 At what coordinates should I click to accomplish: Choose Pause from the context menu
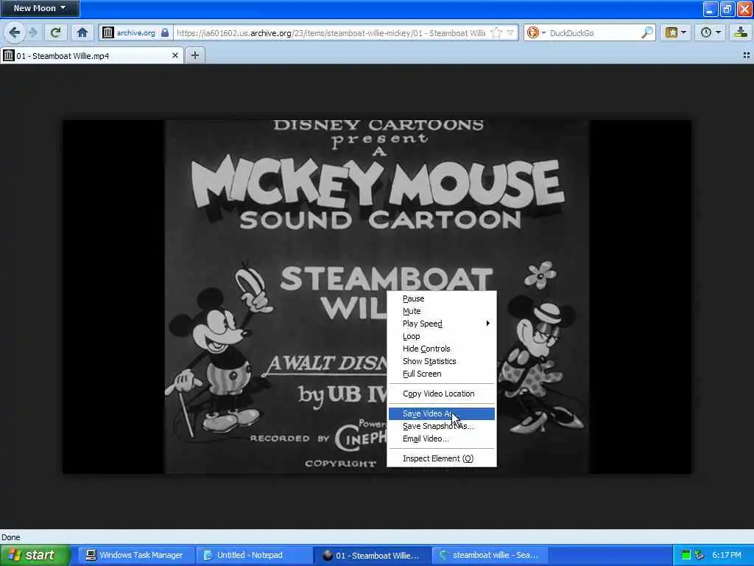[x=442, y=298]
